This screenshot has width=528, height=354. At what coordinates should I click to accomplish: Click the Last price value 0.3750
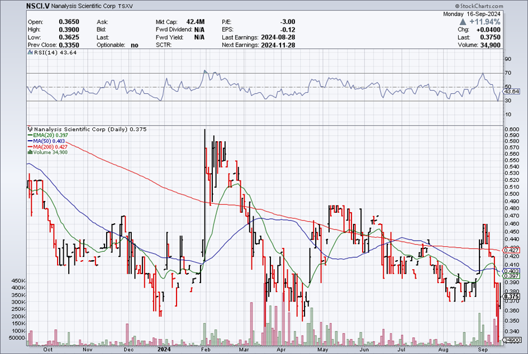(491, 37)
